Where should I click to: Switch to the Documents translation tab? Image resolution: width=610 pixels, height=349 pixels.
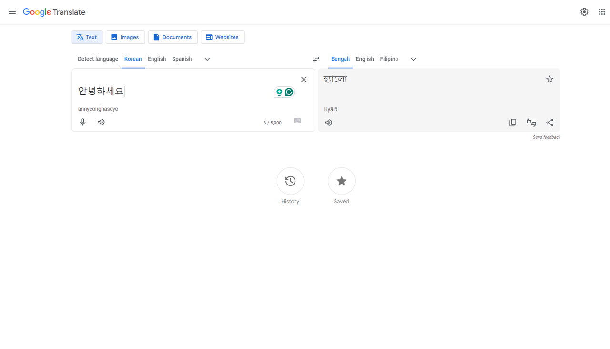(x=173, y=37)
